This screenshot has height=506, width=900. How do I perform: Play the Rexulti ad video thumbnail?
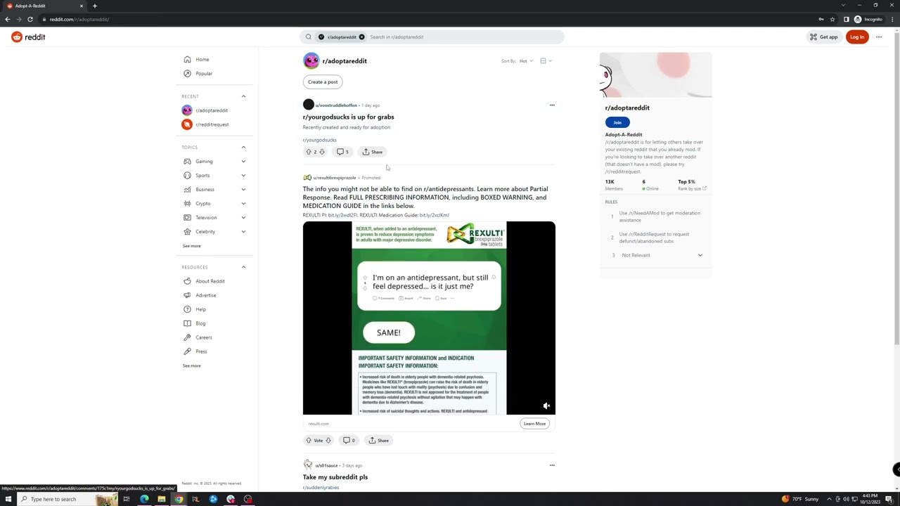(429, 318)
